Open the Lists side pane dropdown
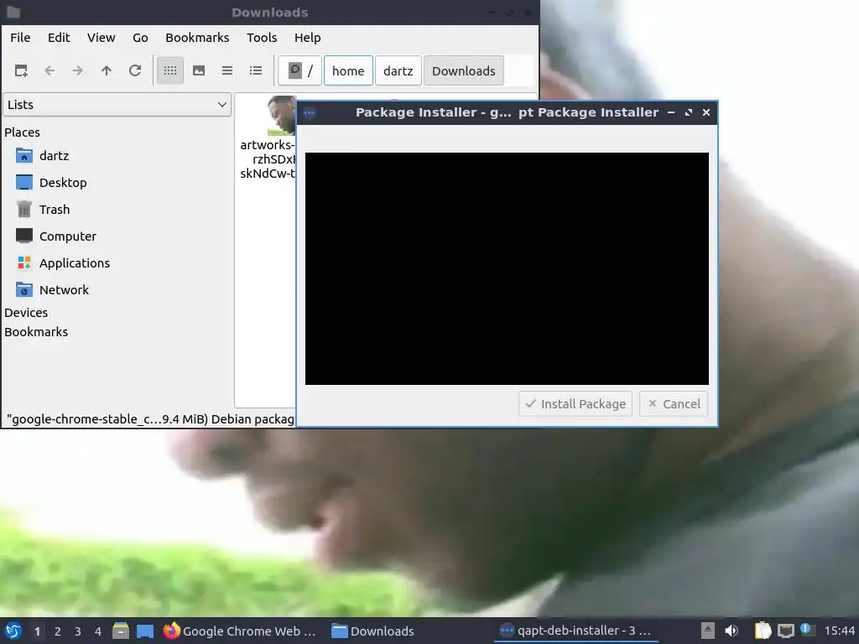Screen dimensions: 859x644 click(x=117, y=105)
